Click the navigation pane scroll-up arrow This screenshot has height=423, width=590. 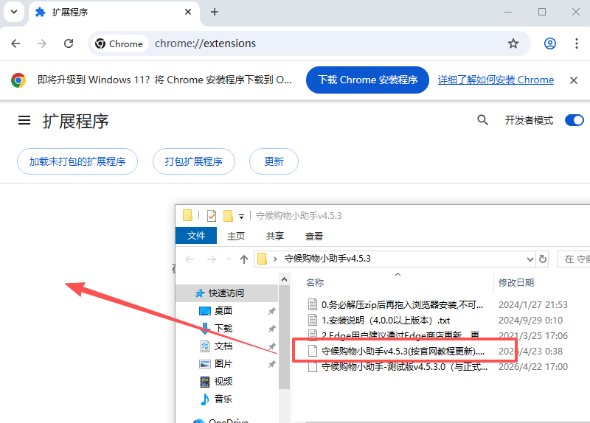tap(285, 279)
